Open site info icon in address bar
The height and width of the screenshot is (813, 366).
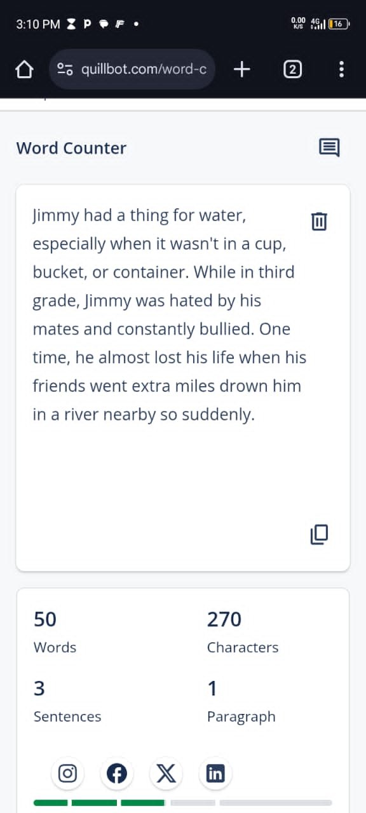[x=65, y=69]
